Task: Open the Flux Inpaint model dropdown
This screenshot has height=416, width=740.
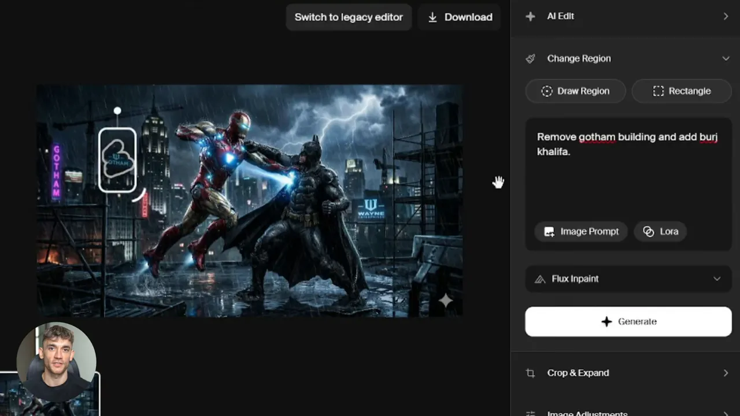Action: 628,278
